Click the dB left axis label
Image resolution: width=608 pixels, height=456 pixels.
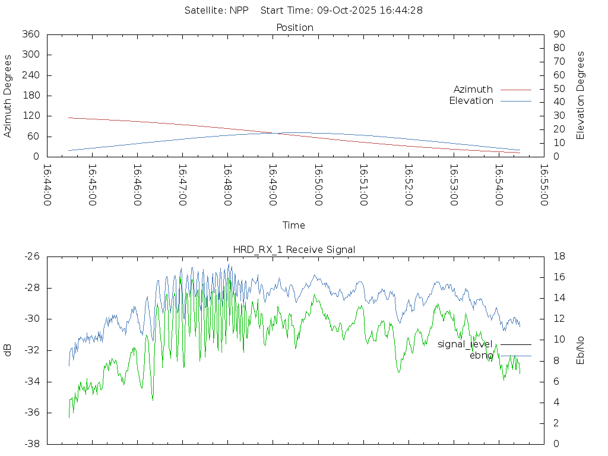(8, 350)
